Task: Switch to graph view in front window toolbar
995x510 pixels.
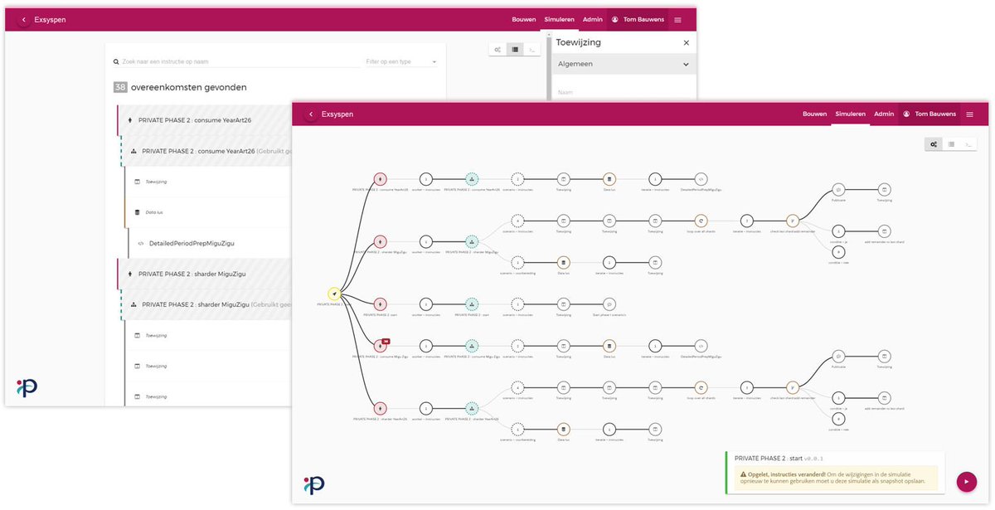Action: pos(934,144)
